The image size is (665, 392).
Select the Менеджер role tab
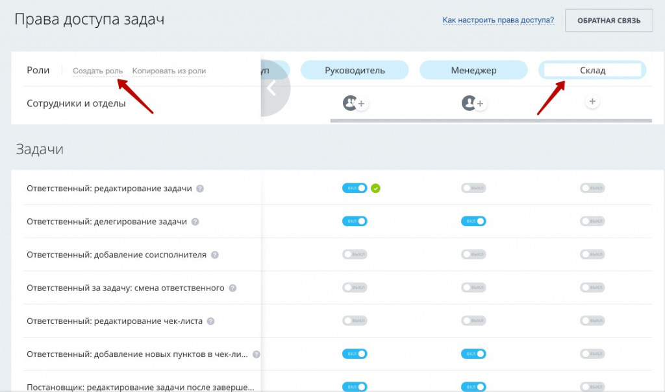click(x=473, y=70)
